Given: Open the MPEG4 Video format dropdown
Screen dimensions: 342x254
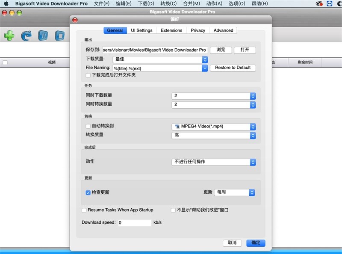Looking at the screenshot, I should [214, 127].
